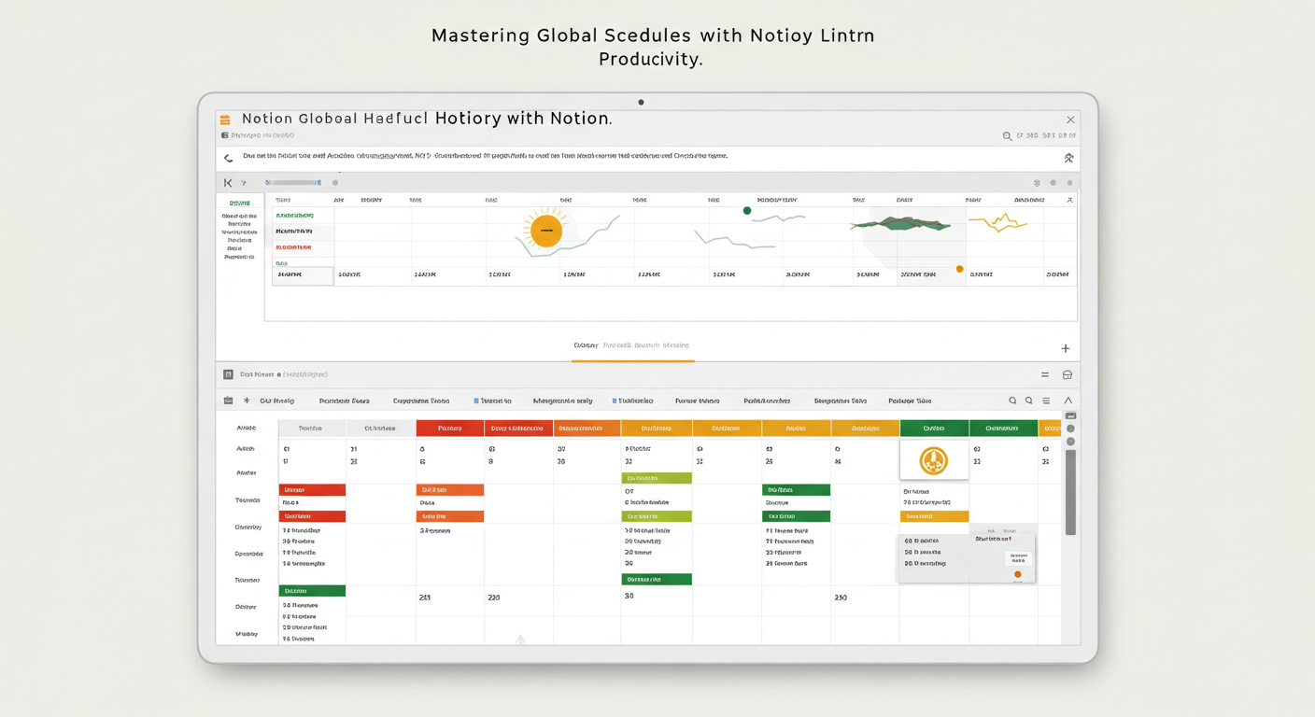The height and width of the screenshot is (717, 1315).
Task: Click the vertical scrollbar on the calendar's right side
Action: coord(1070,491)
